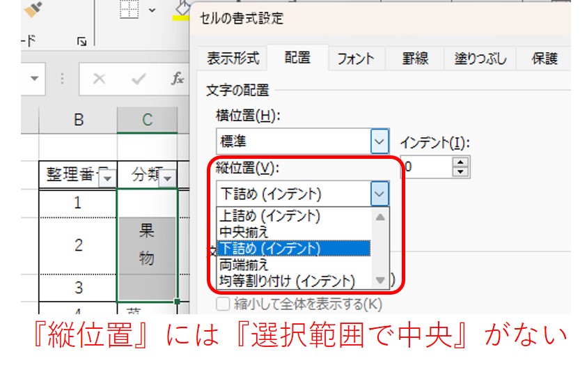Screen dimensions: 587x372
Task: Open the 罫線 tab
Action: click(x=415, y=59)
